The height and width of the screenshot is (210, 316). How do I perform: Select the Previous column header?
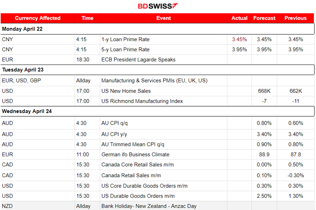pyautogui.click(x=295, y=18)
